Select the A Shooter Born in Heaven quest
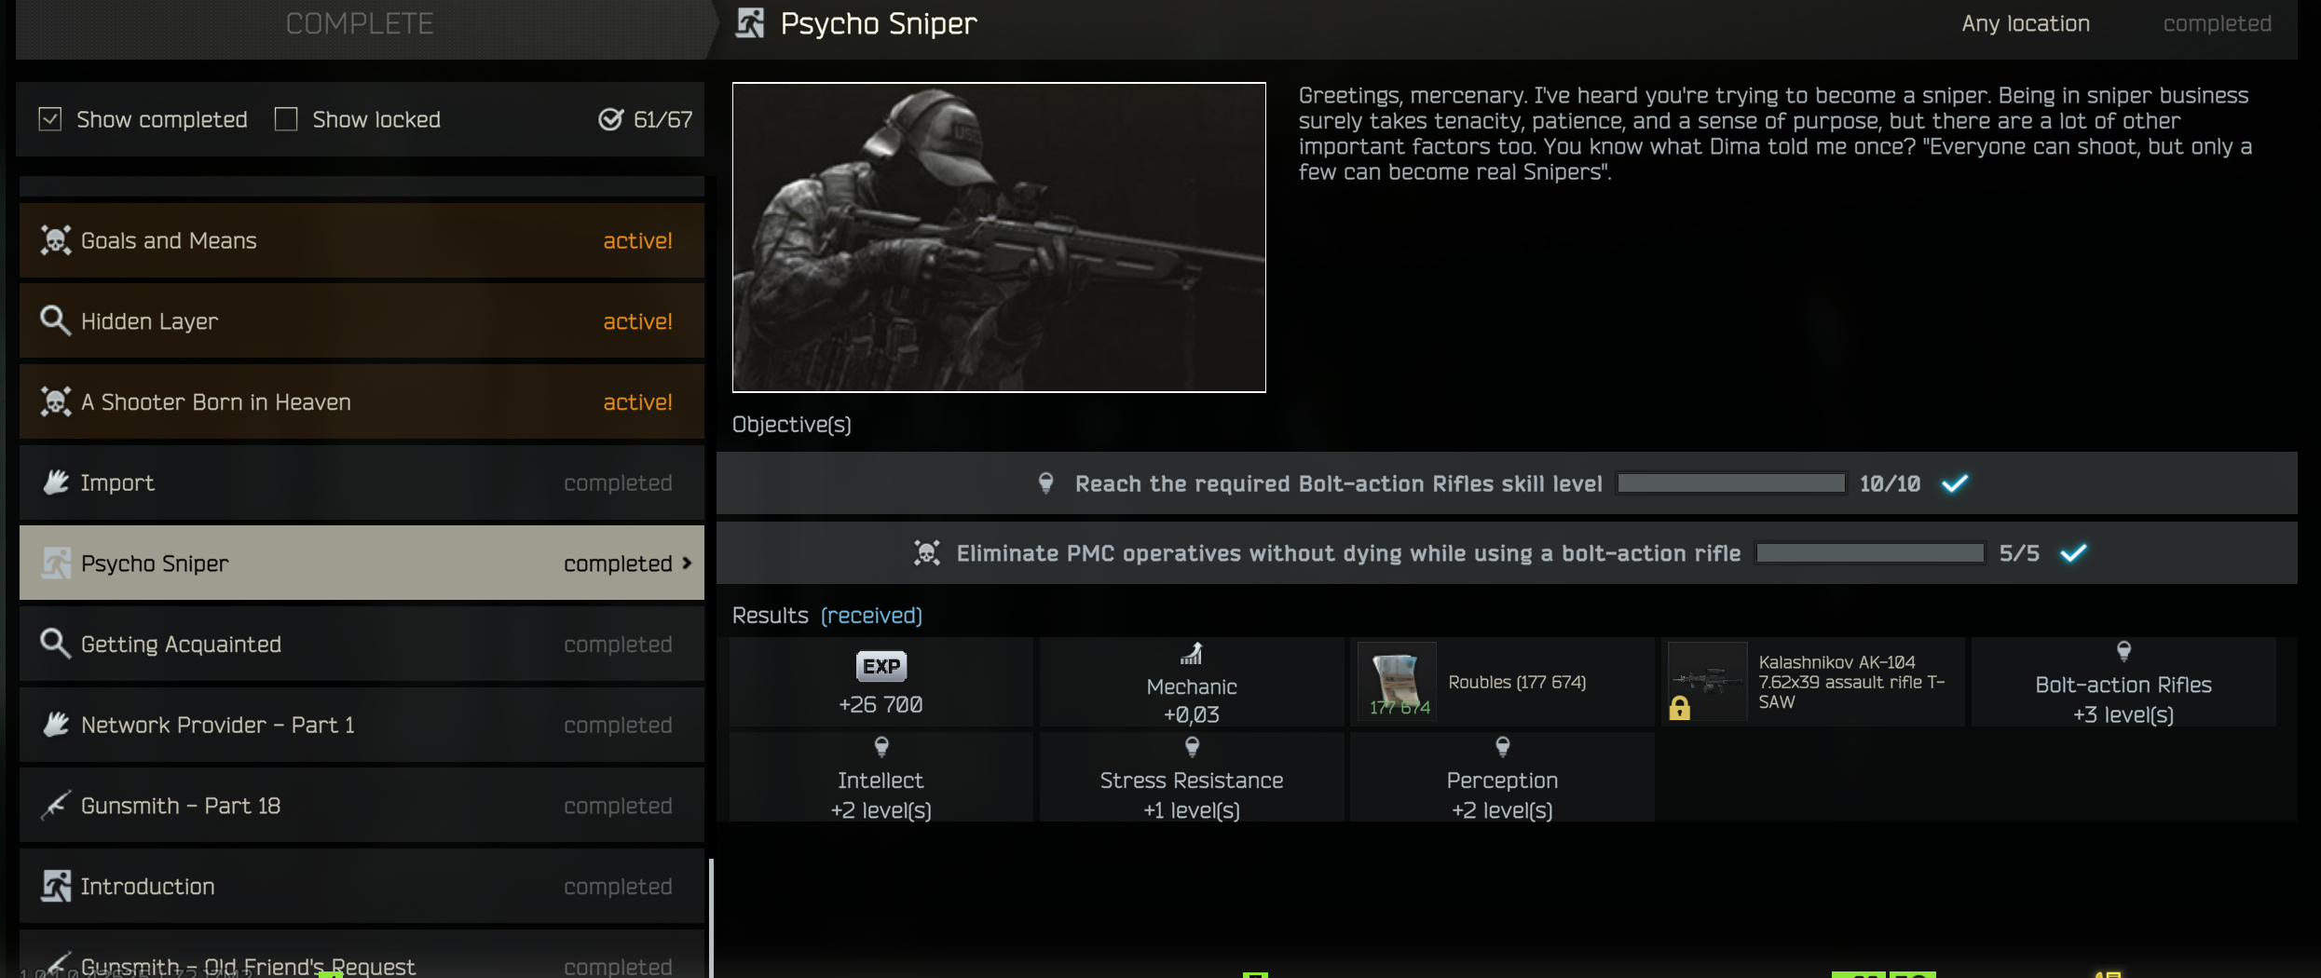2321x978 pixels. pos(362,401)
